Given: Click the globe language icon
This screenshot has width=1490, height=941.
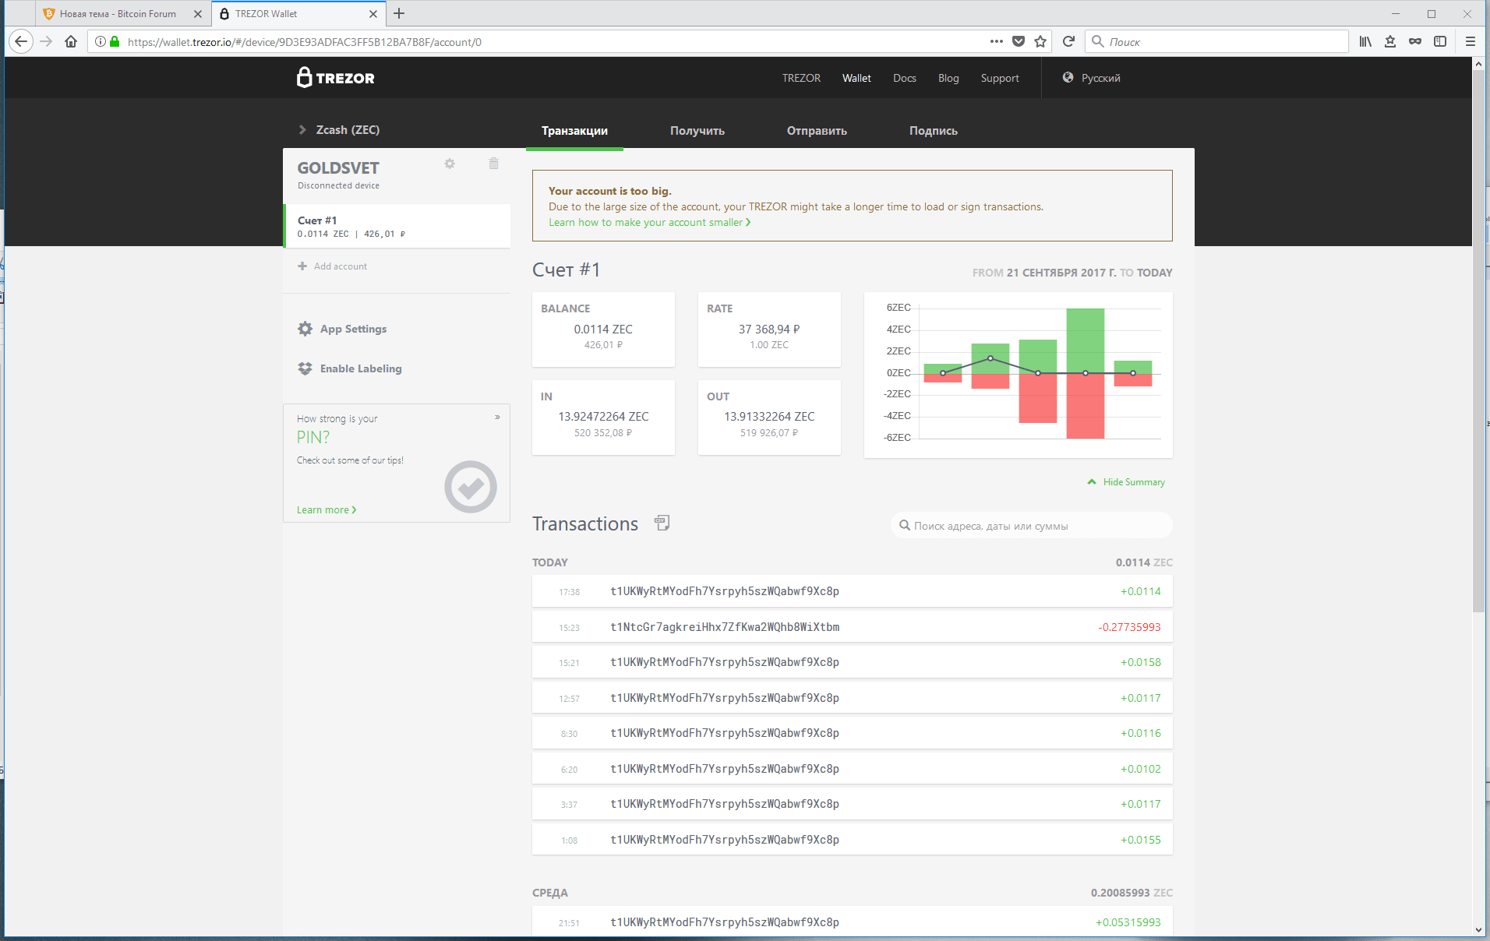Looking at the screenshot, I should (1068, 77).
